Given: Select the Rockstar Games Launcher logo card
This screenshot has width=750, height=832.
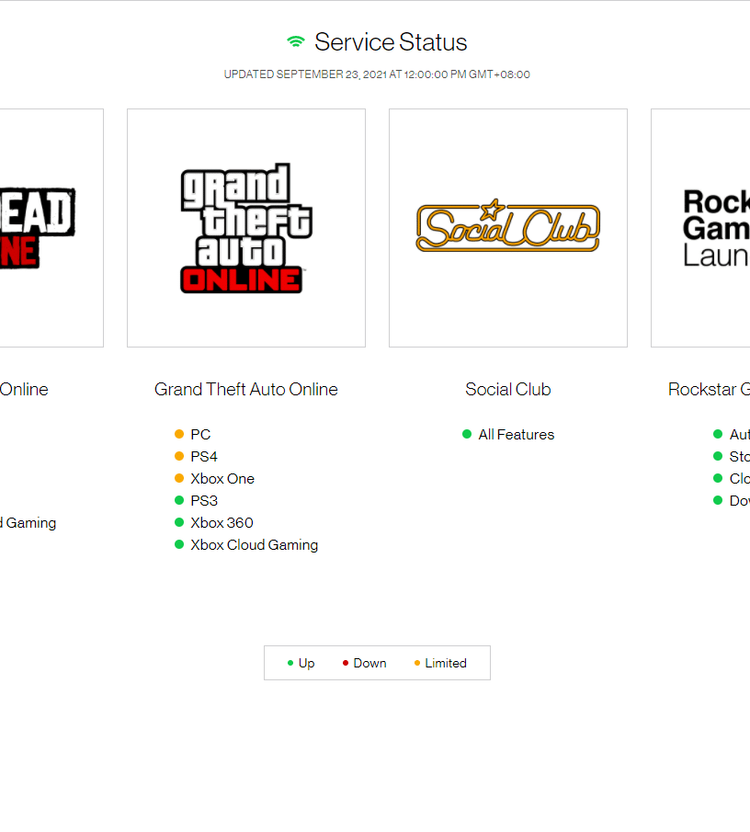Looking at the screenshot, I should (x=700, y=228).
